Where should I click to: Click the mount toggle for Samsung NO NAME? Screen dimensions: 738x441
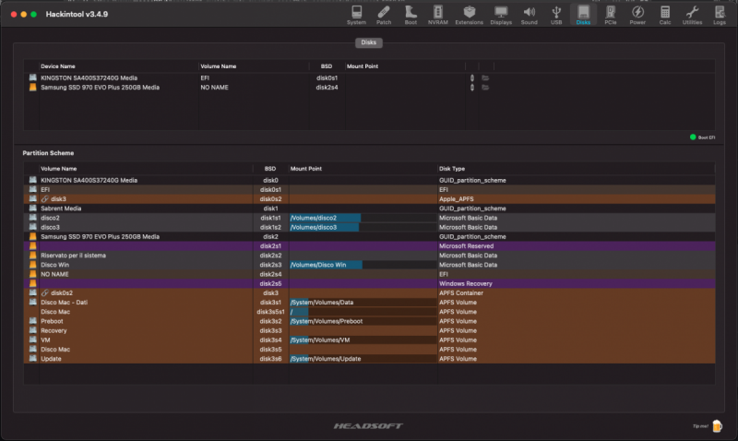[472, 88]
